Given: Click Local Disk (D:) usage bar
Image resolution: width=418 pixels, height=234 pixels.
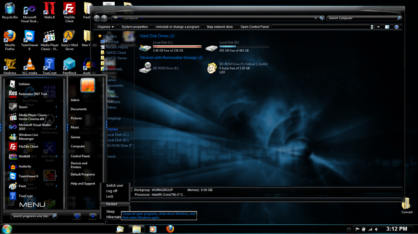Looking at the screenshot, I should point(244,46).
